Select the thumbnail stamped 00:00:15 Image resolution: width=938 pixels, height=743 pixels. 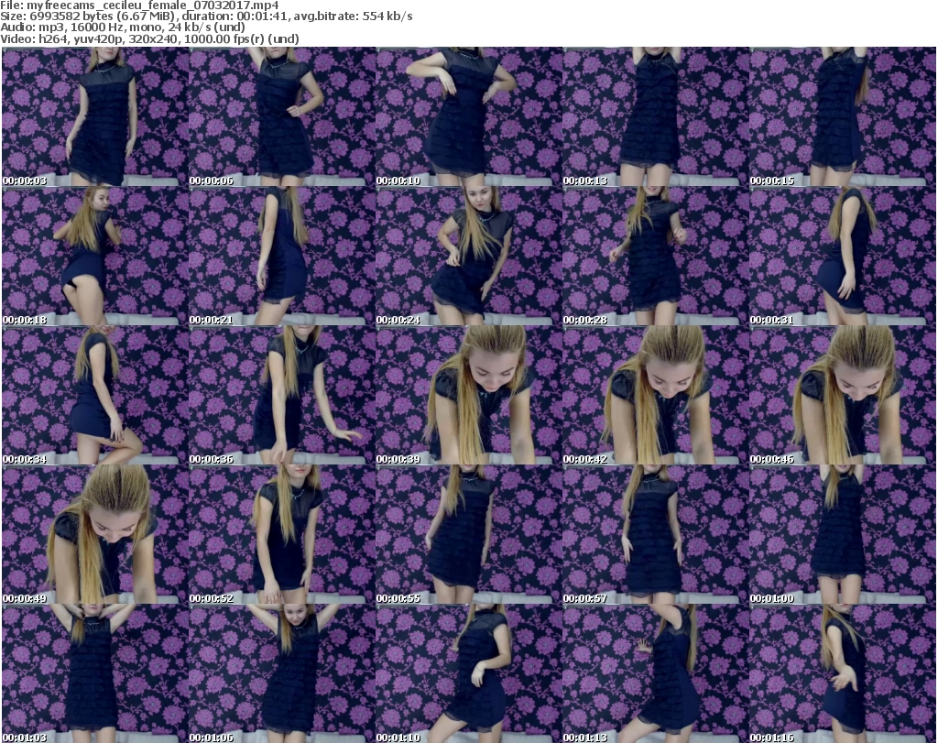coord(843,116)
